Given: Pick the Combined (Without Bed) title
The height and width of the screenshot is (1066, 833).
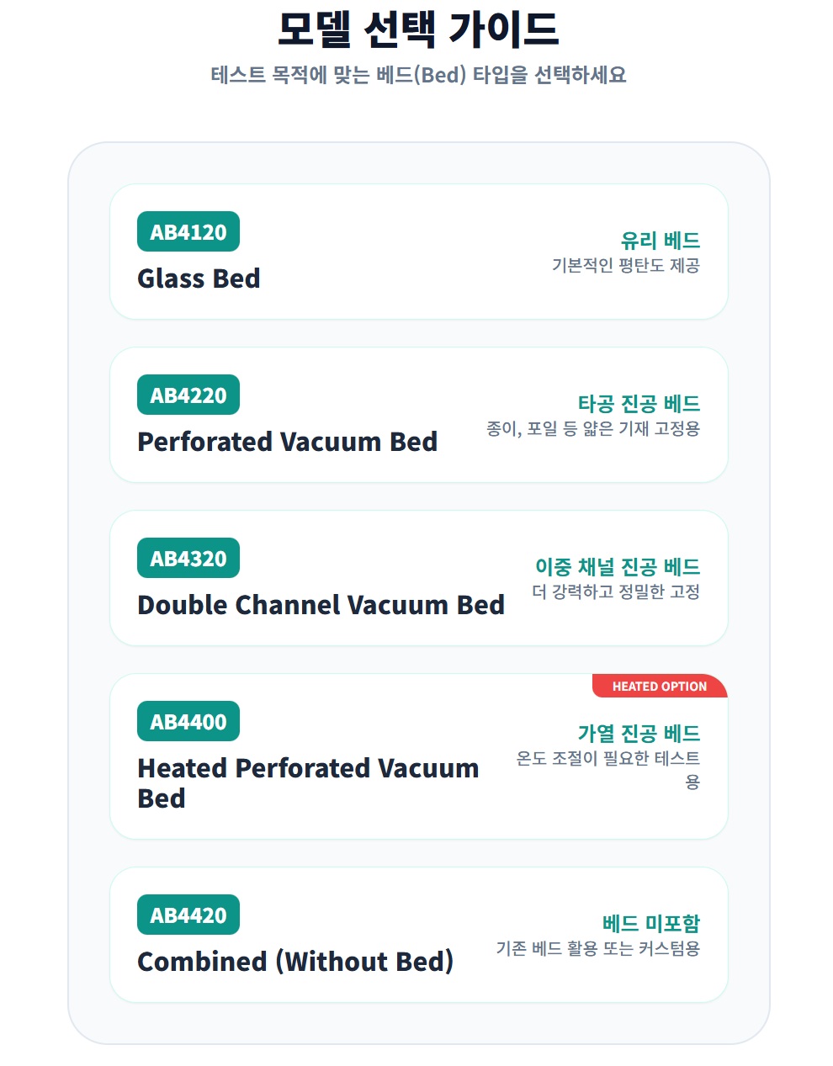Looking at the screenshot, I should coord(295,962).
